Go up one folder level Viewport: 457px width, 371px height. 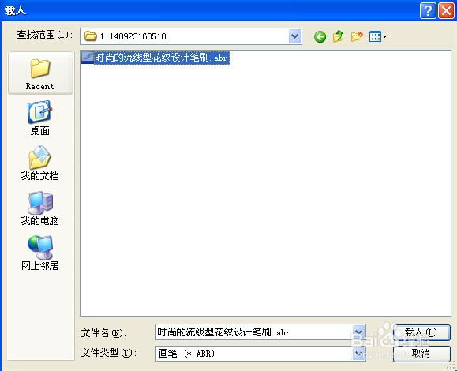click(x=338, y=37)
